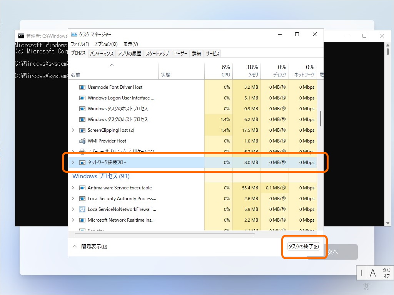Click the Windows プロセス (93) group heading
The width and height of the screenshot is (394, 295).
[101, 176]
